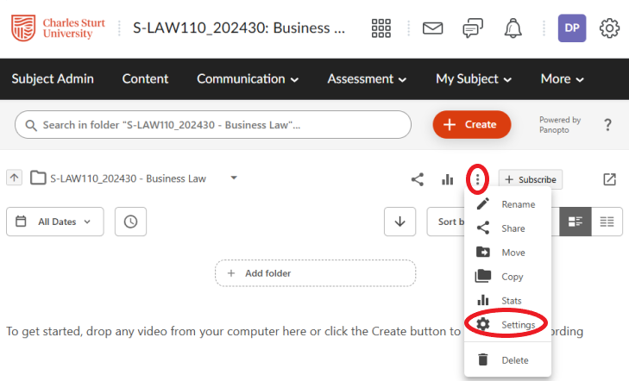Go up to parent folder arrow
This screenshot has width=629, height=381.
click(x=14, y=178)
